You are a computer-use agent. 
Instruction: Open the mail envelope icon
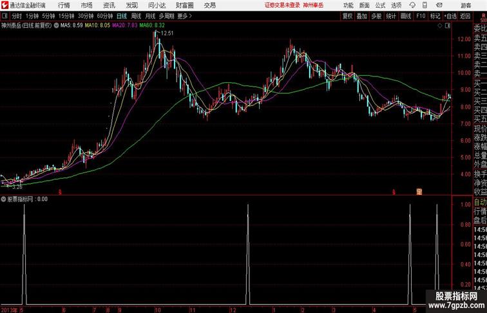point(439,5)
